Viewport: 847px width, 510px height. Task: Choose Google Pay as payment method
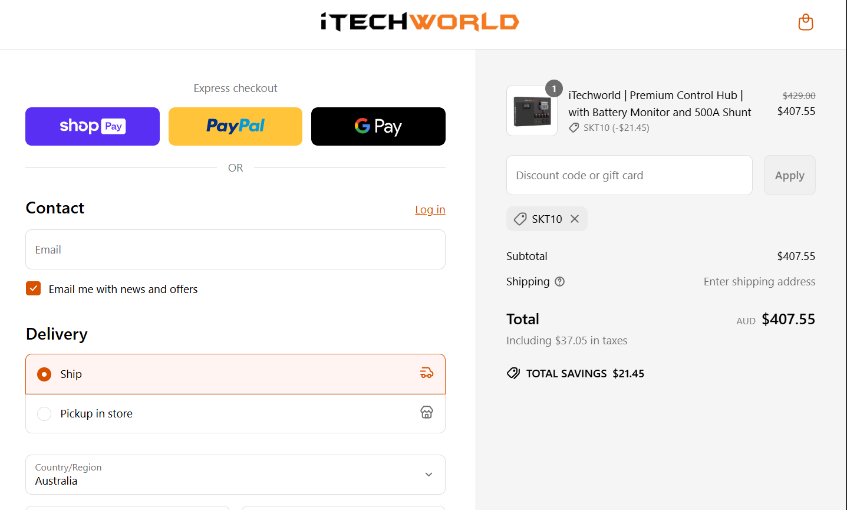pos(378,126)
